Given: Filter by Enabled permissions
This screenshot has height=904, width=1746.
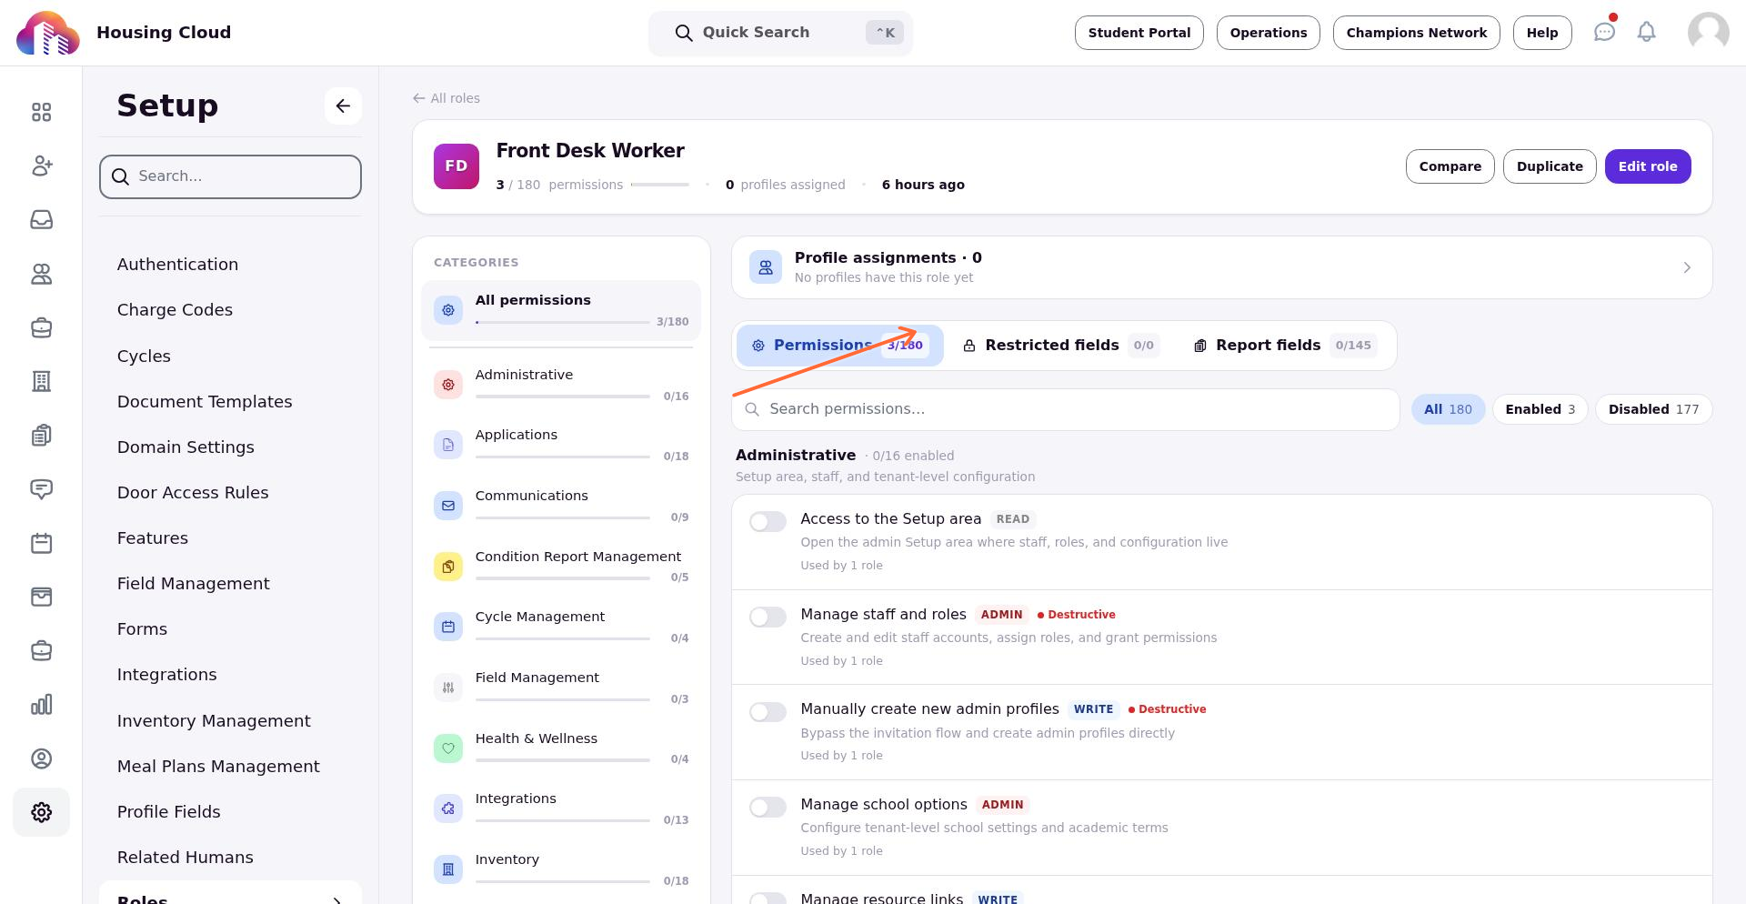Looking at the screenshot, I should click(1540, 409).
